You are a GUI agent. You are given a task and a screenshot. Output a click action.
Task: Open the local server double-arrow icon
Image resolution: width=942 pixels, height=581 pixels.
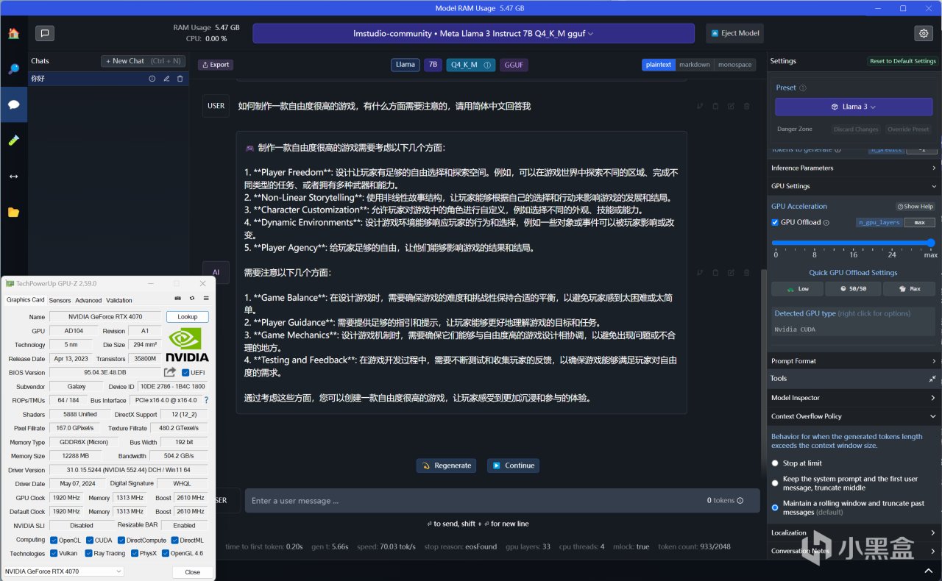[14, 177]
